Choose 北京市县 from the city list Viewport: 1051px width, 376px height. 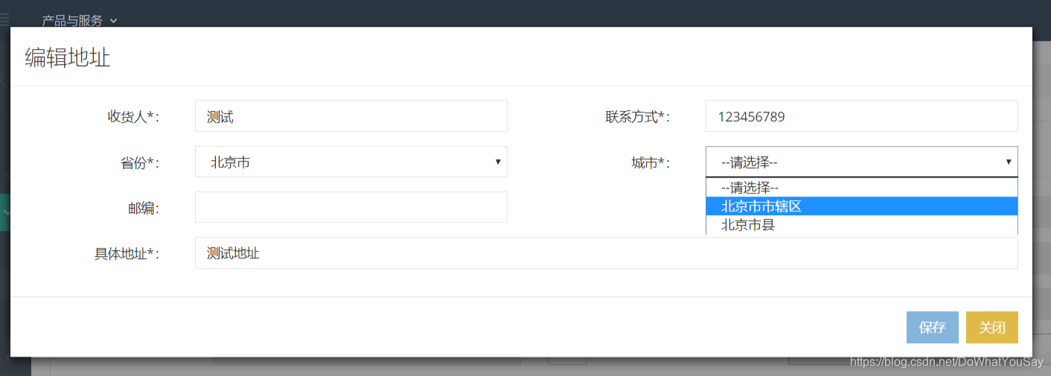[x=862, y=225]
